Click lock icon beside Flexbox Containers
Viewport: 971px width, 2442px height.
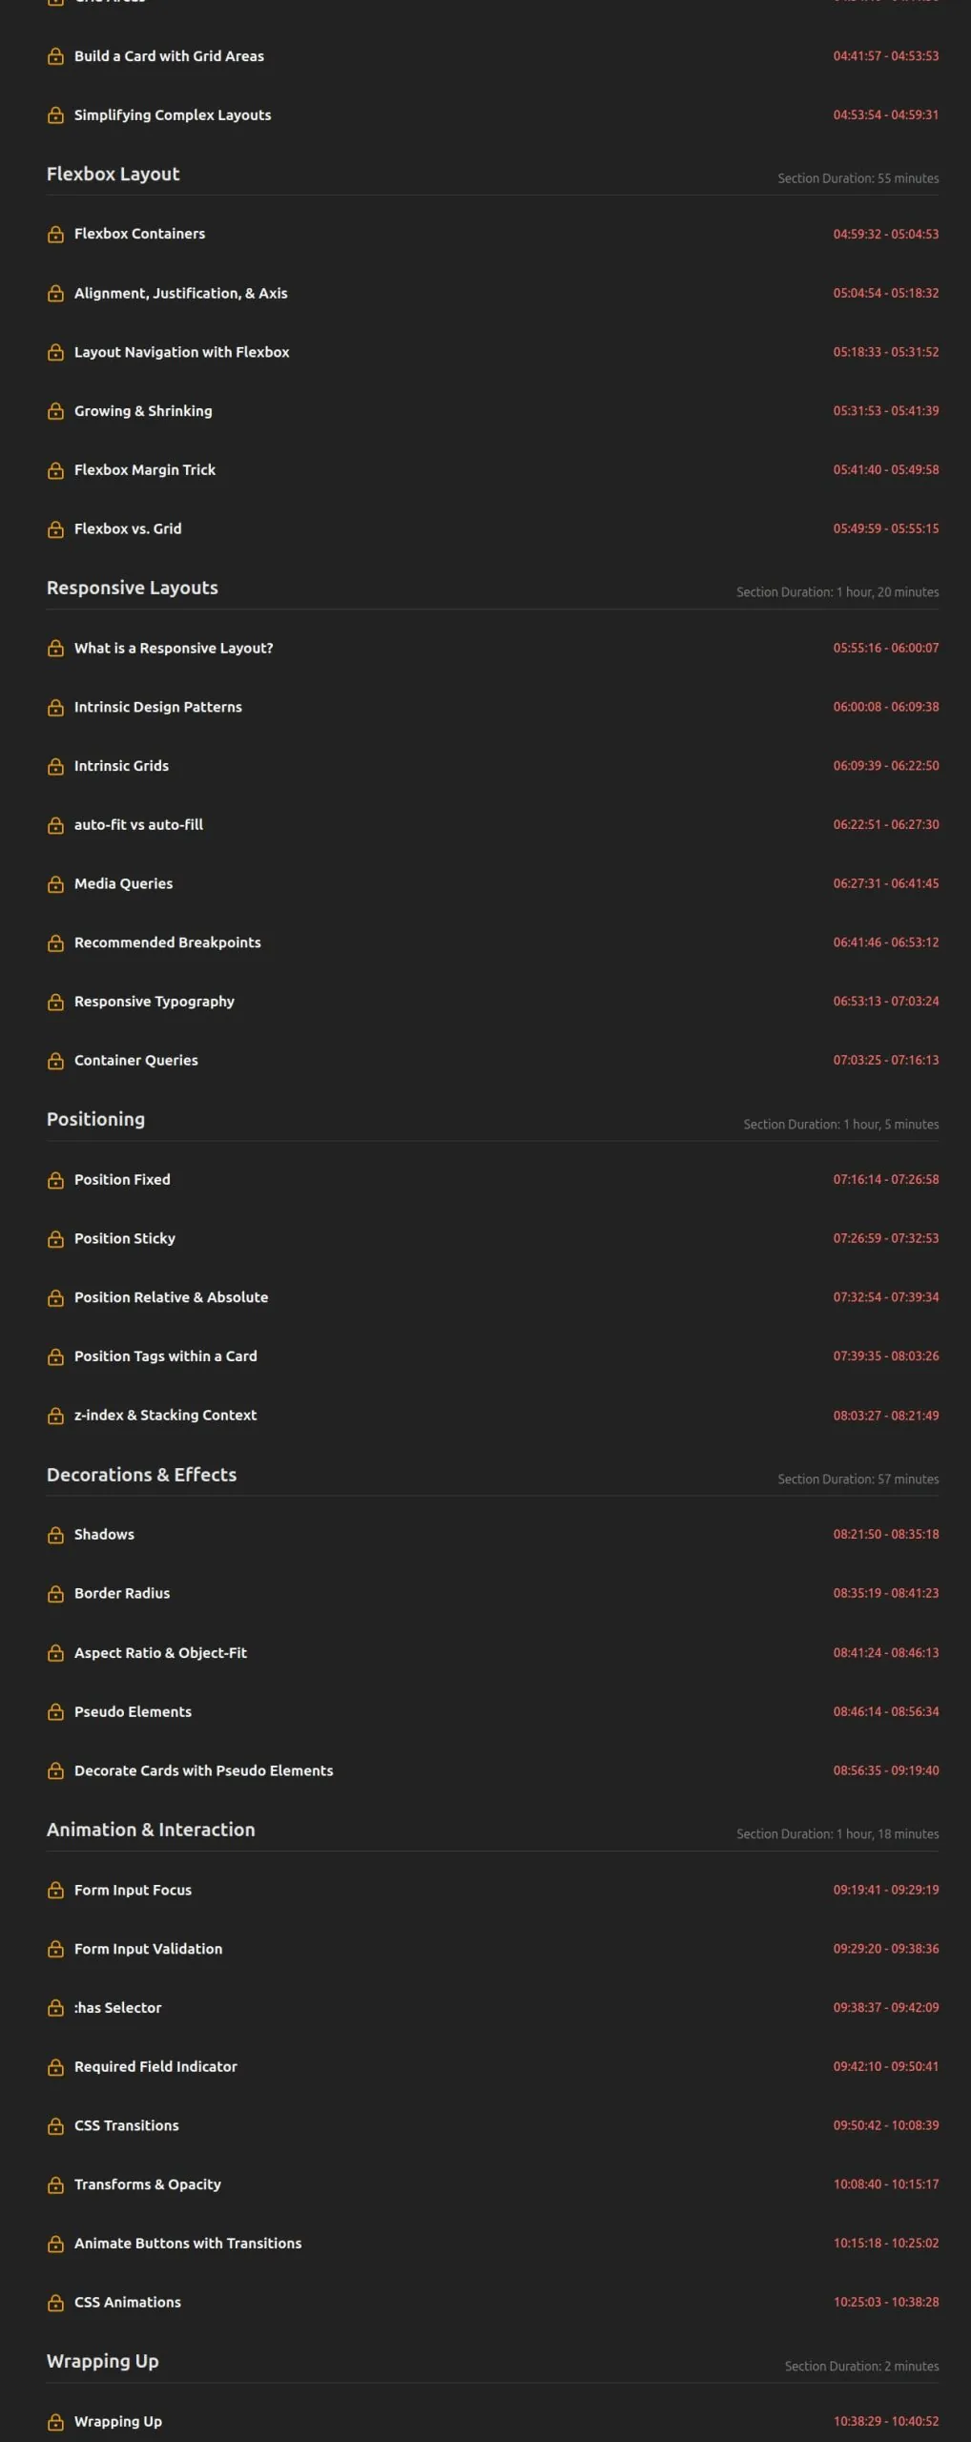pos(55,234)
